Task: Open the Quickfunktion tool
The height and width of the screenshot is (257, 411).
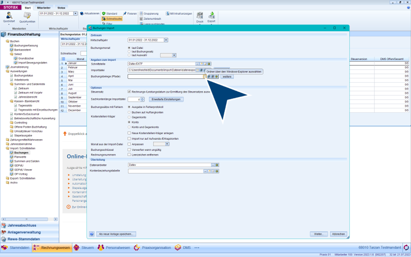Action: coord(27,16)
